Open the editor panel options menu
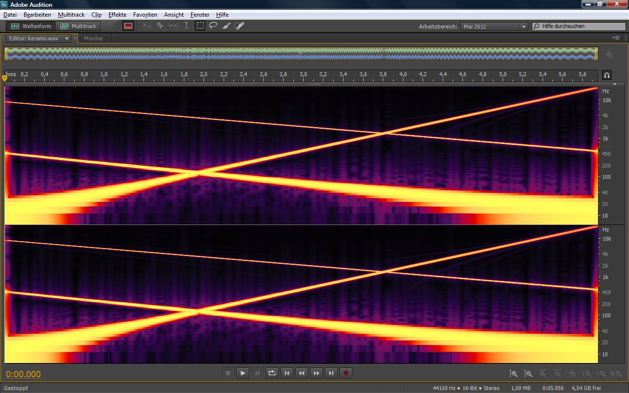The height and width of the screenshot is (393, 629). point(616,38)
